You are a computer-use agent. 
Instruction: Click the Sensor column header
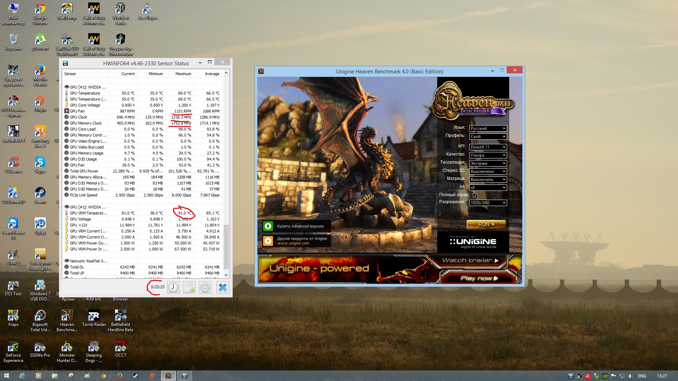pos(85,74)
